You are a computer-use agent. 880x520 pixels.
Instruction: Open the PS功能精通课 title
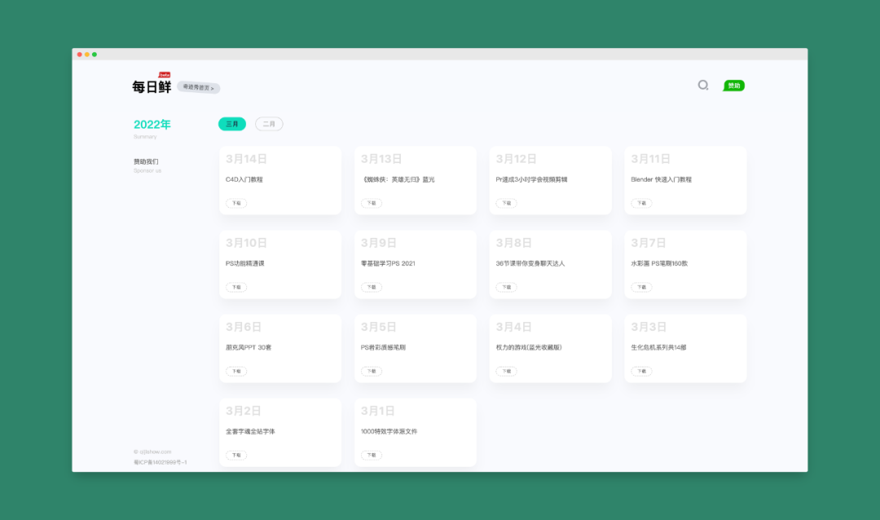click(x=244, y=263)
